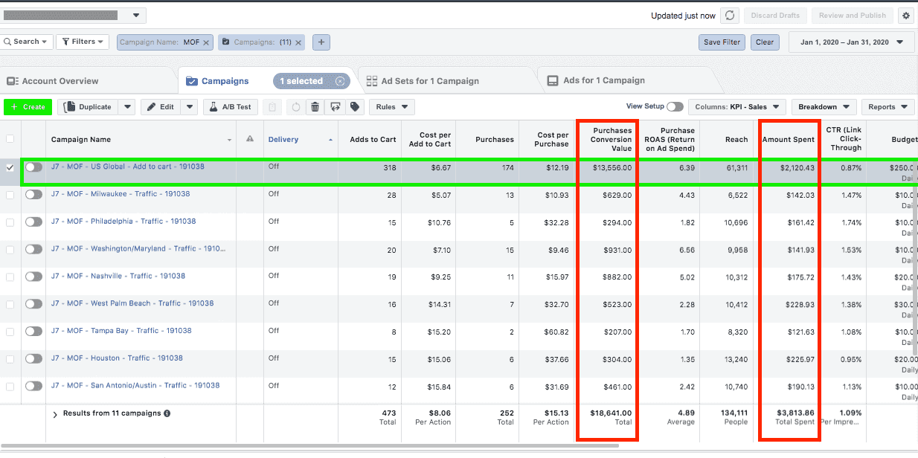918x458 pixels.
Task: Open the Breakdown dropdown
Action: tap(824, 106)
